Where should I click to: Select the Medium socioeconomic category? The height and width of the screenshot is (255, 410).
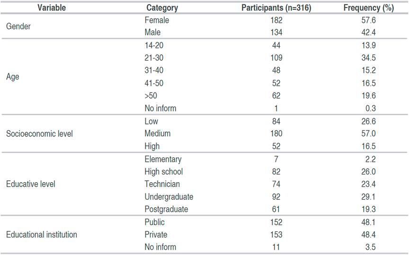158,133
